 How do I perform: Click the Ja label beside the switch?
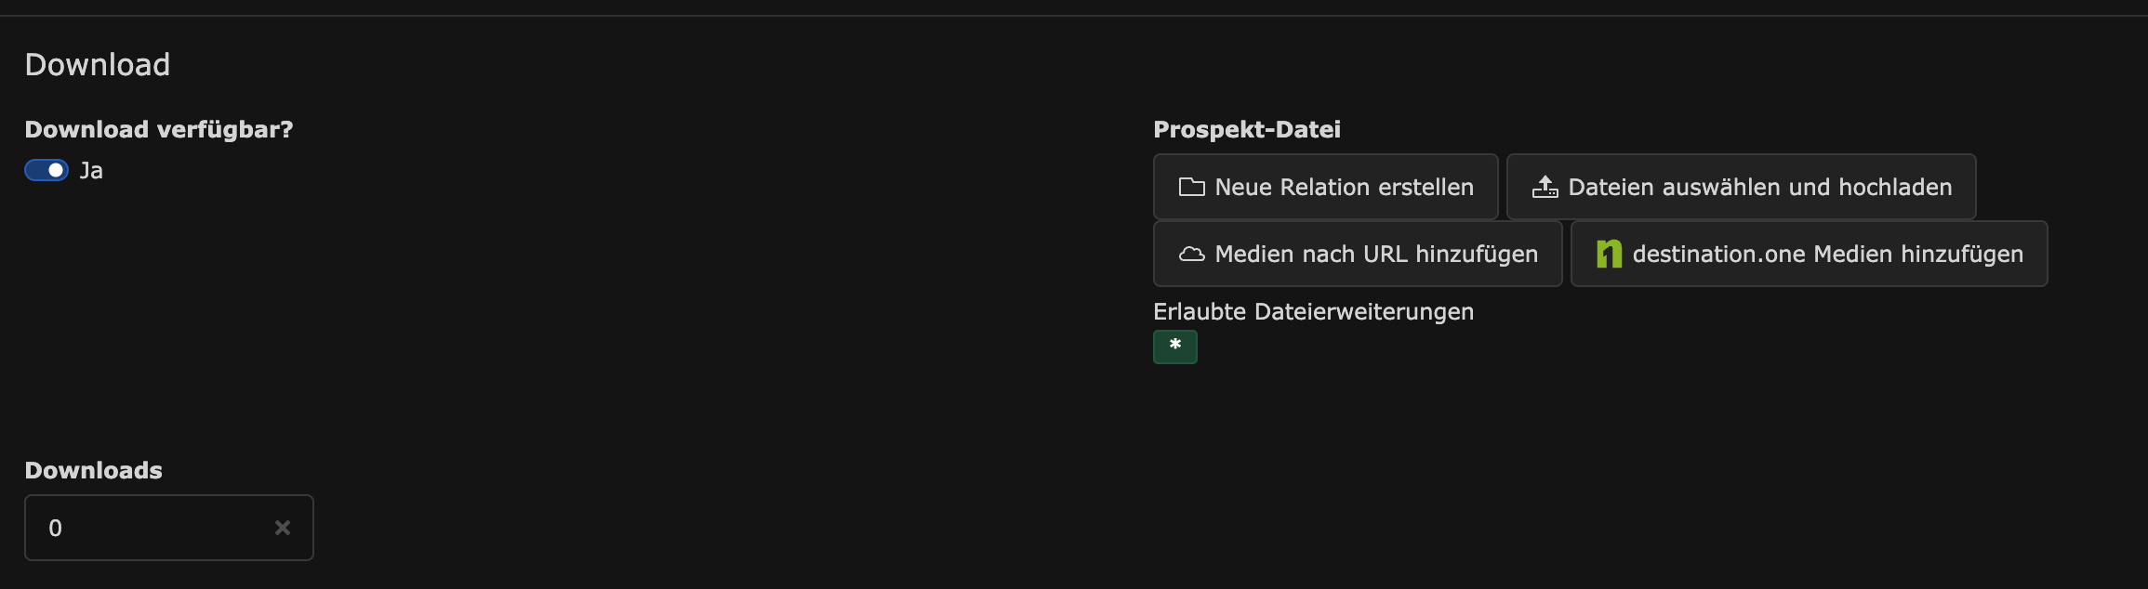point(91,171)
